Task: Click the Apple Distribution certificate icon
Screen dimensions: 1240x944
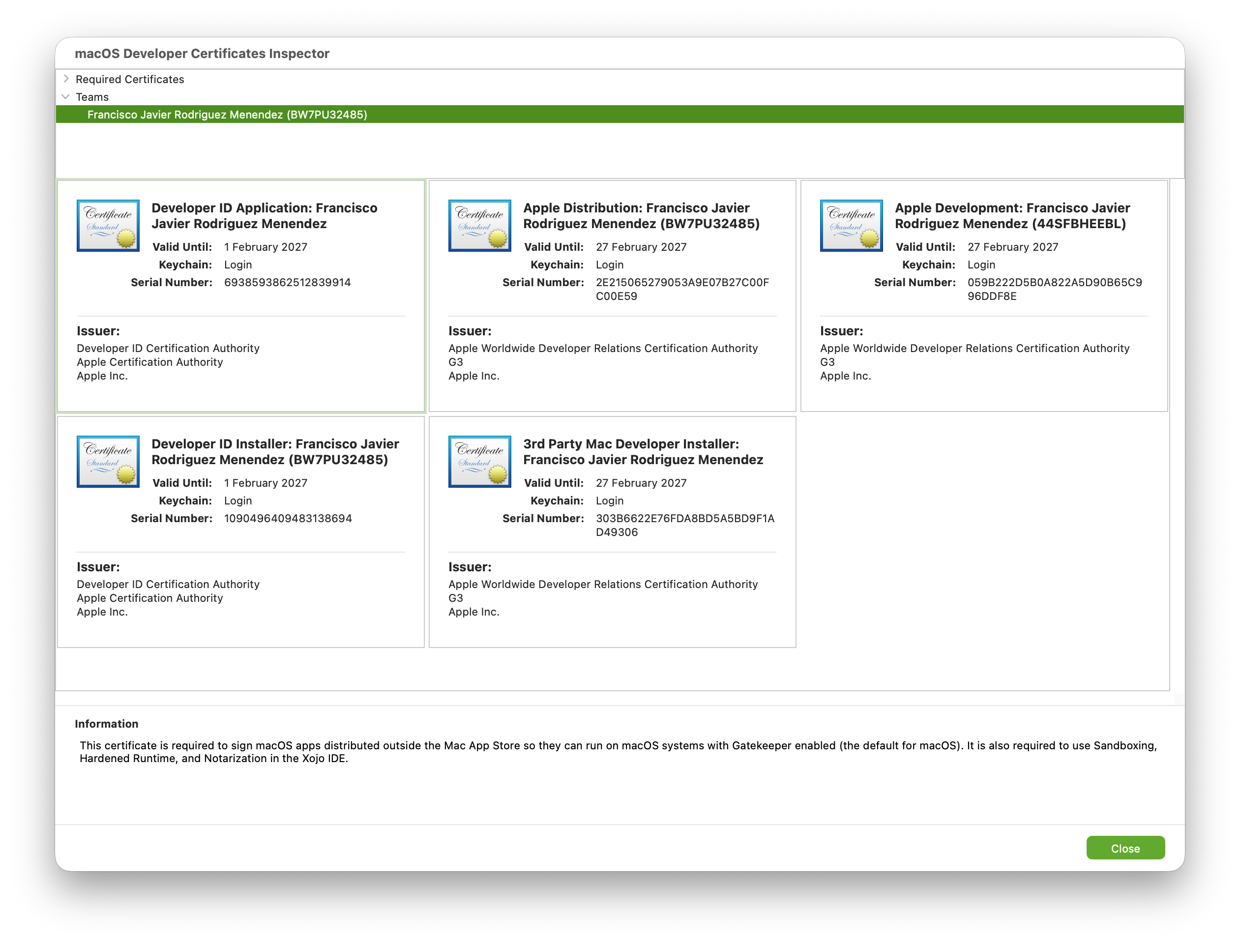Action: point(479,225)
